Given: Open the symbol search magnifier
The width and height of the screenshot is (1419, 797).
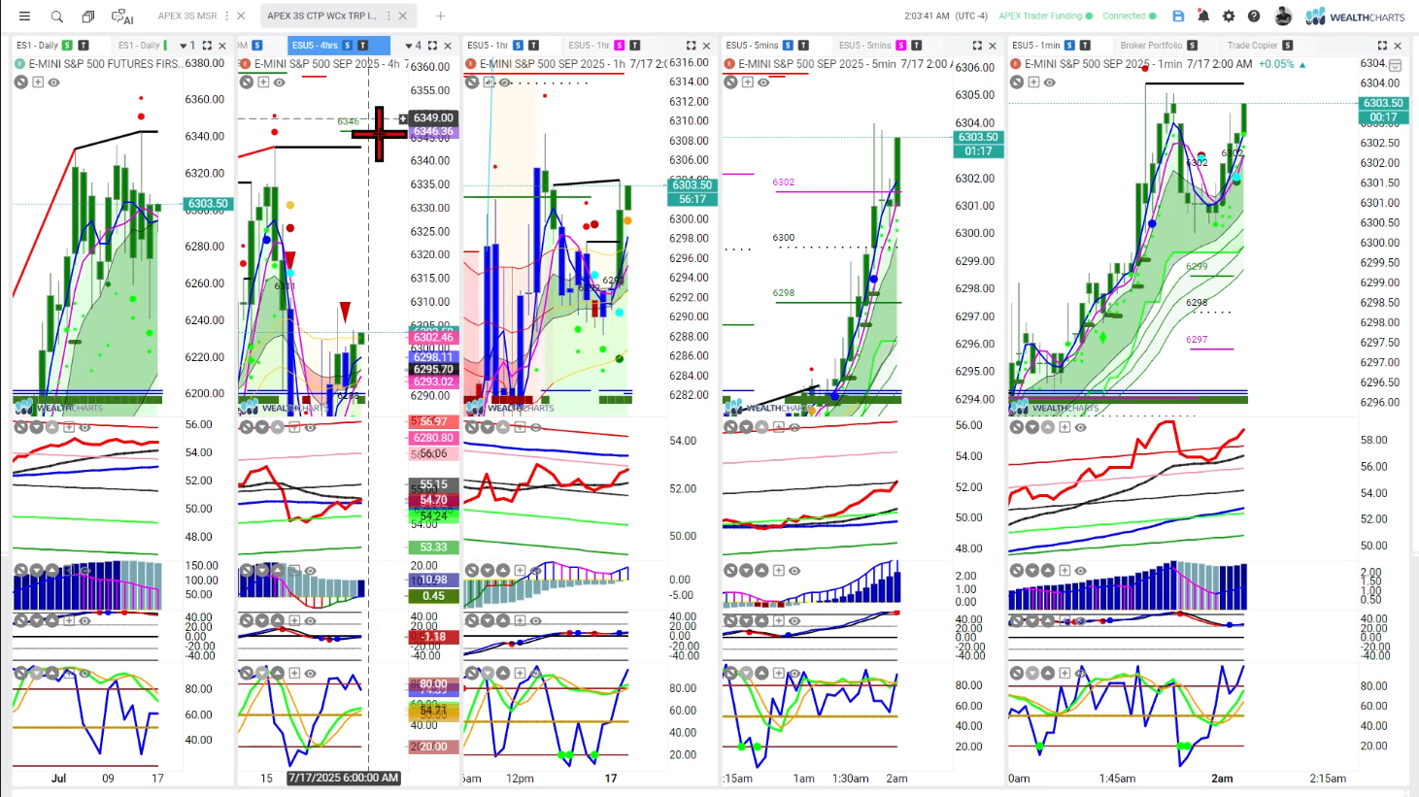Looking at the screenshot, I should pyautogui.click(x=57, y=17).
